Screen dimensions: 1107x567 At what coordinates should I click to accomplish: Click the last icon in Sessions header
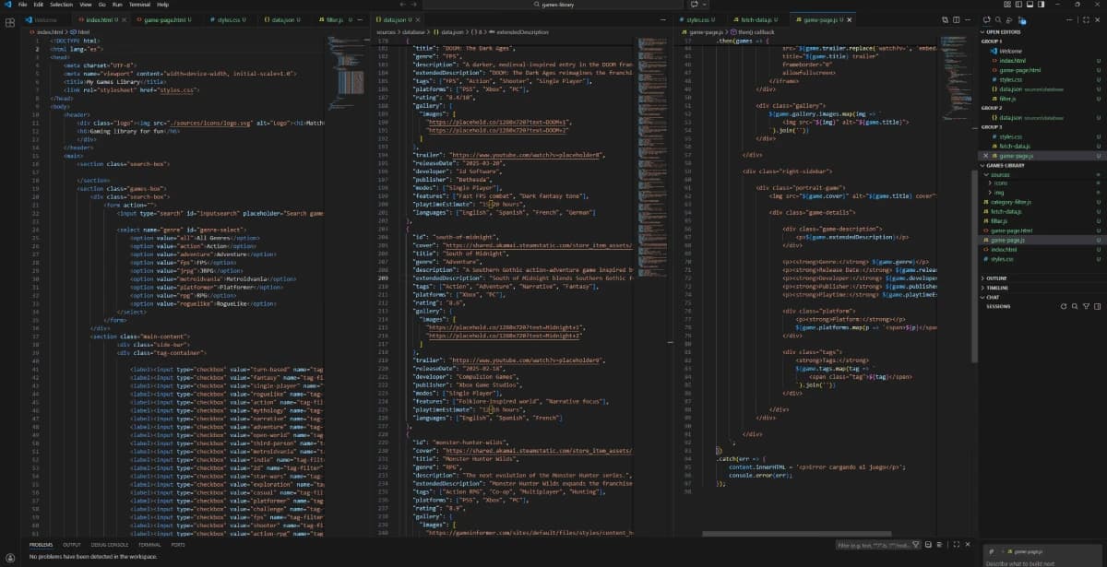1097,305
